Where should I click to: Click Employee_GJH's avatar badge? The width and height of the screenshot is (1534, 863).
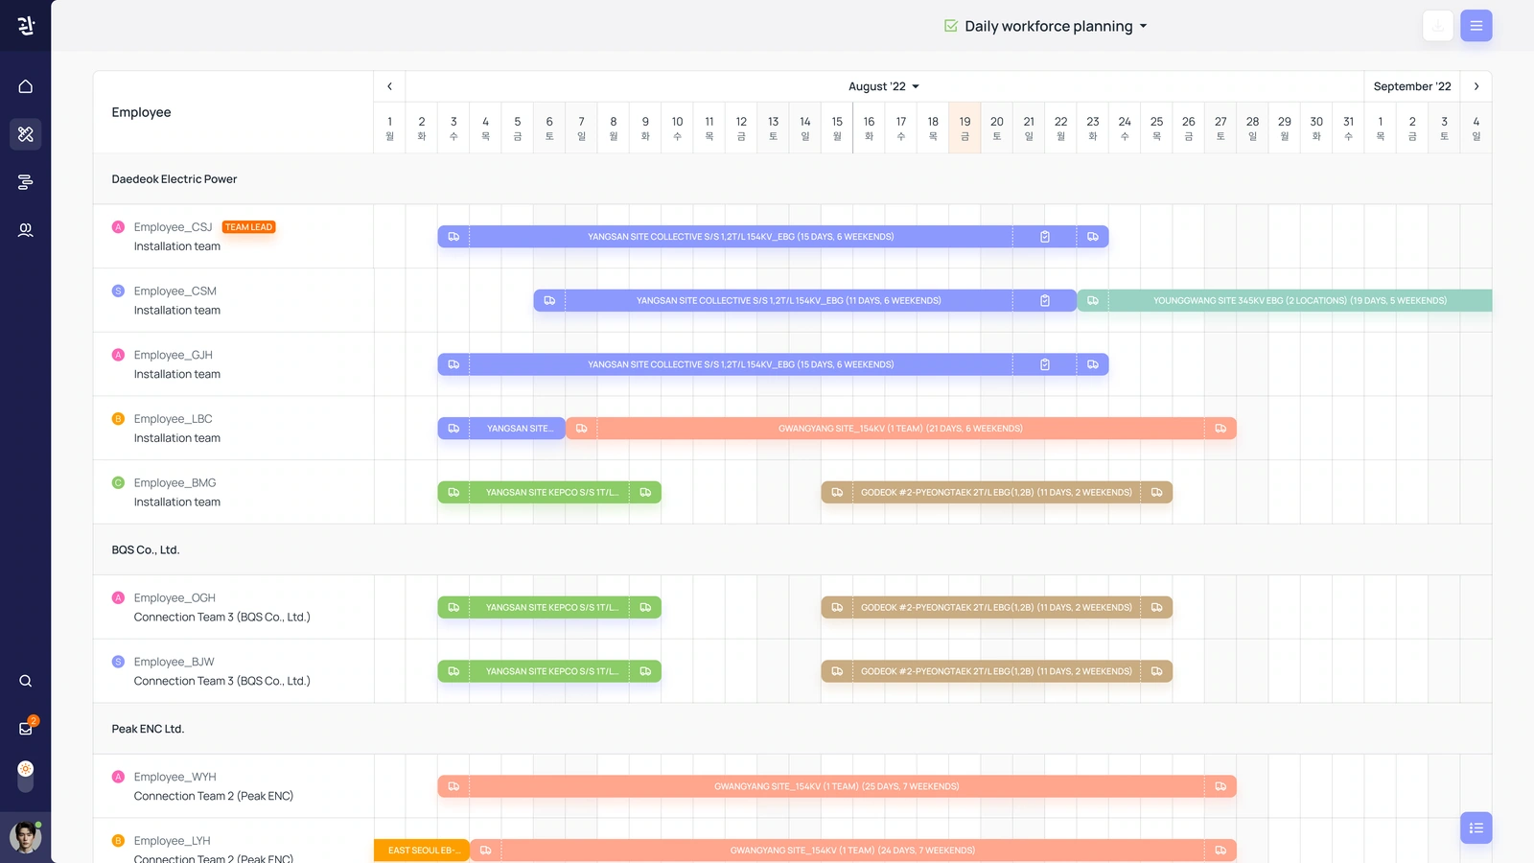(118, 355)
